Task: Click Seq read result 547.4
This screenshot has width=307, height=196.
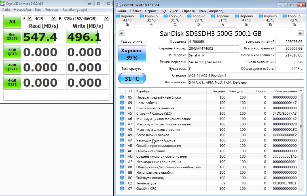Action: pos(43,37)
